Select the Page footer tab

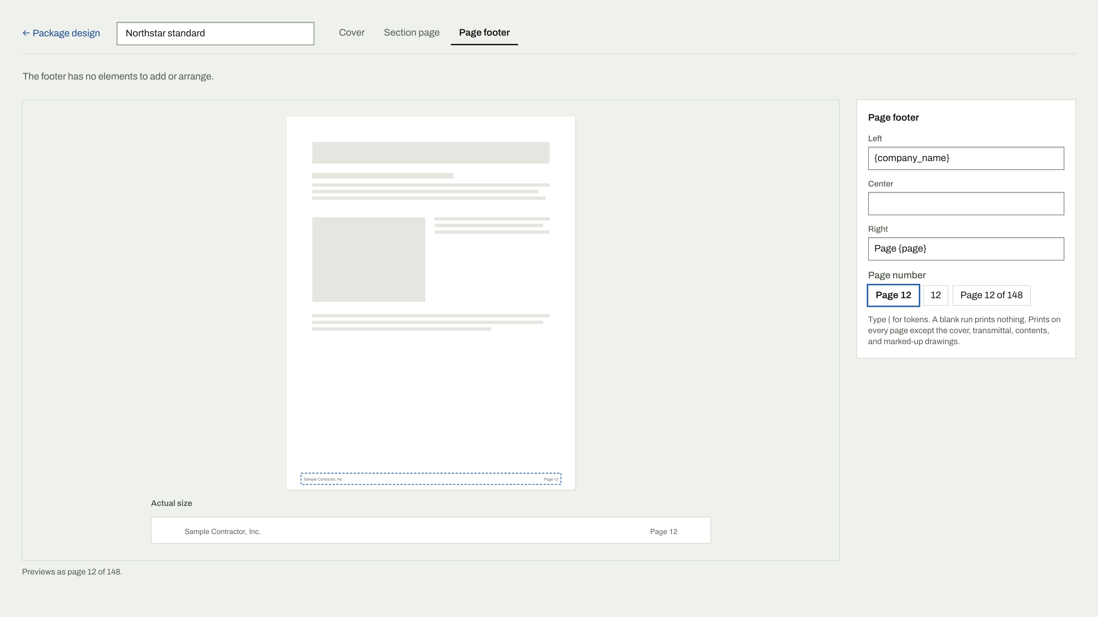[484, 33]
